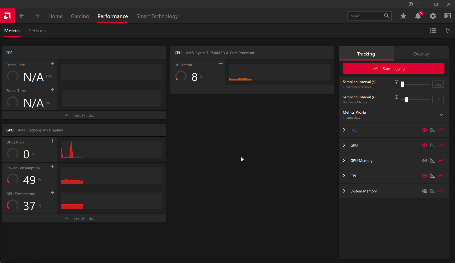Add Frame Rate metric with plus icon
The width and height of the screenshot is (455, 263).
[x=53, y=64]
